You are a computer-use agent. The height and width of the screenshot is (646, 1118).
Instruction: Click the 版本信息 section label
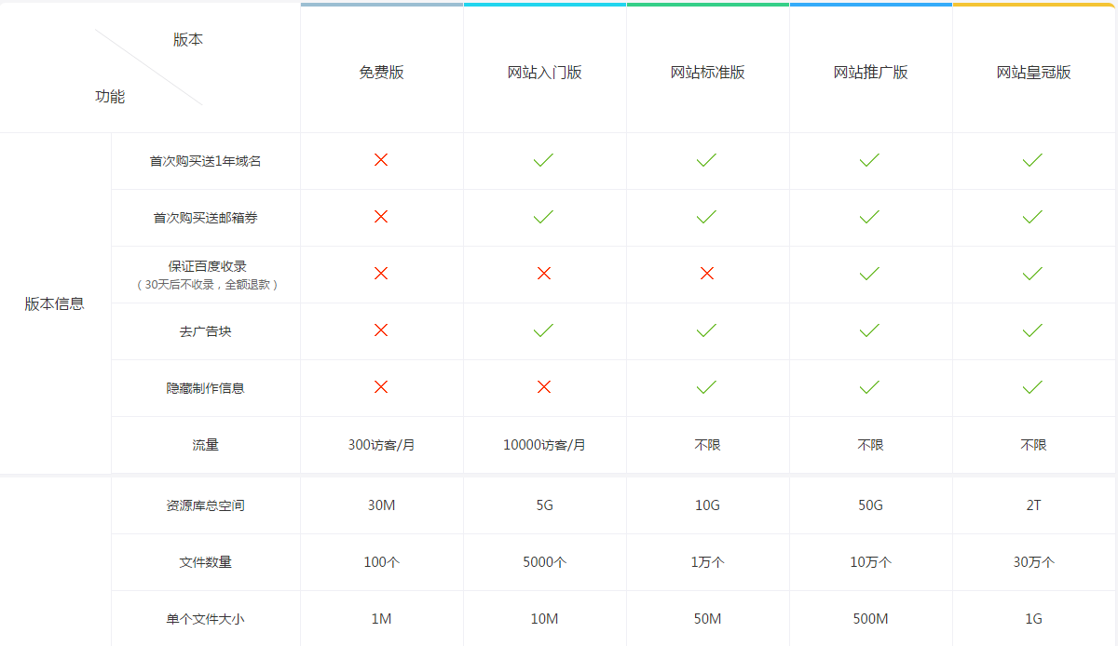55,303
